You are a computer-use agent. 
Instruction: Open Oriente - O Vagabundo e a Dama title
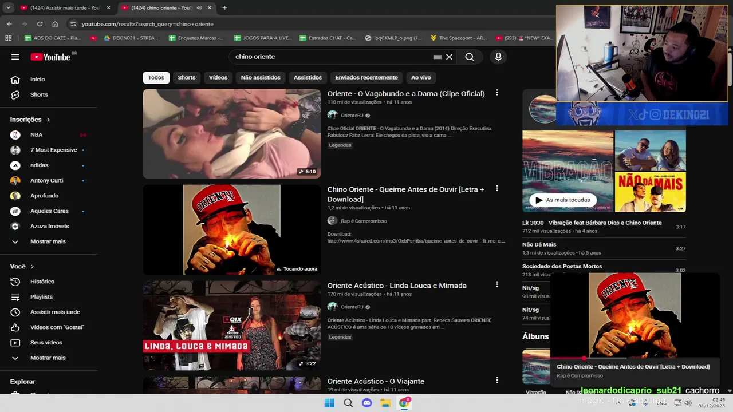coord(406,94)
